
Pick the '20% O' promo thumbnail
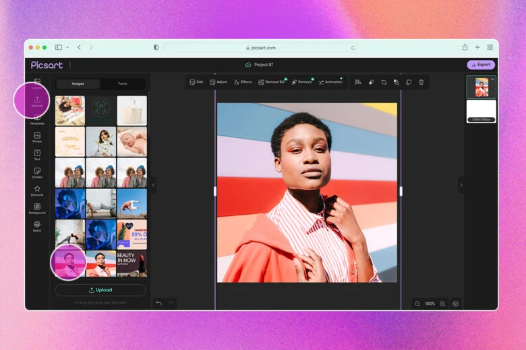(x=131, y=234)
